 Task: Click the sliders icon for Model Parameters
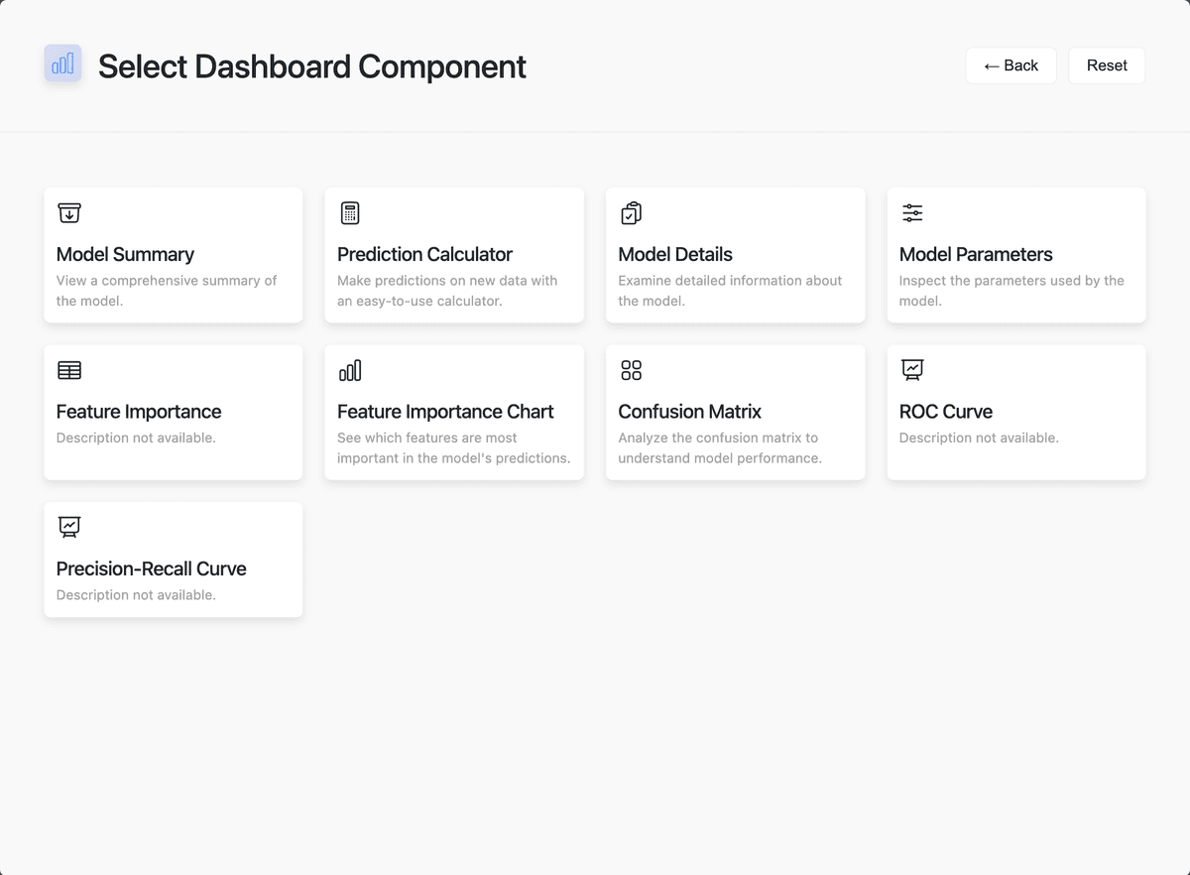pyautogui.click(x=912, y=213)
